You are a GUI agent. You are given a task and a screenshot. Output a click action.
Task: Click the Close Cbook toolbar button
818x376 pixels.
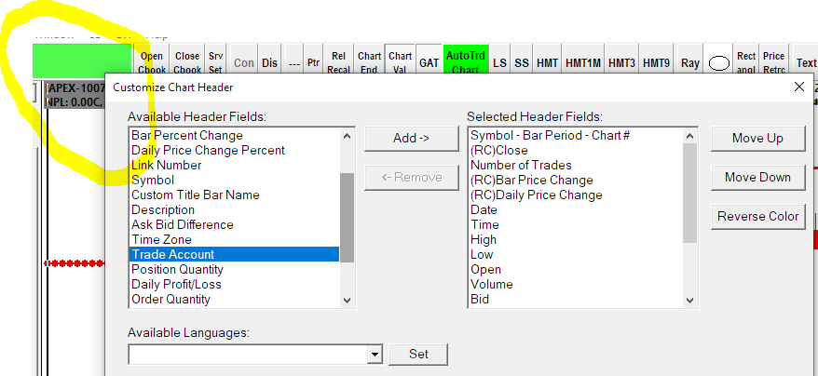(x=187, y=61)
